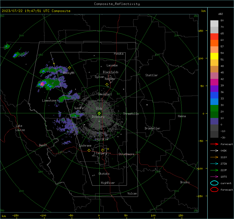Viewport: 234px width, 219px height.
Task: Click the yellow diamond marker below RedDeer
Action: tap(107, 85)
